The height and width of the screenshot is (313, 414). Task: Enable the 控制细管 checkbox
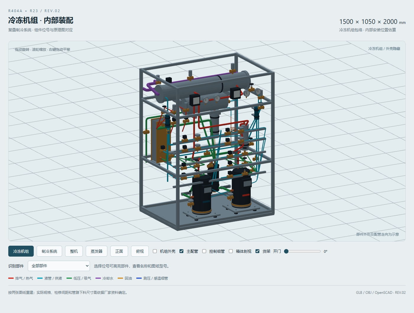coord(204,251)
